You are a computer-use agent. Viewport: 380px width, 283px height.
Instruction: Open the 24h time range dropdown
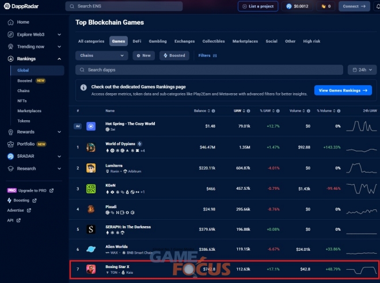coord(362,70)
